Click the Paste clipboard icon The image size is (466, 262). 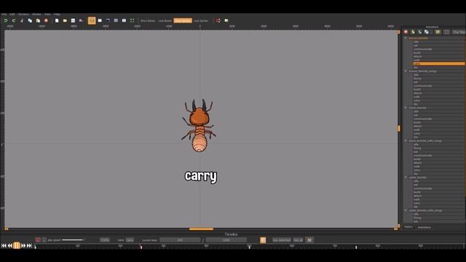tap(38, 20)
